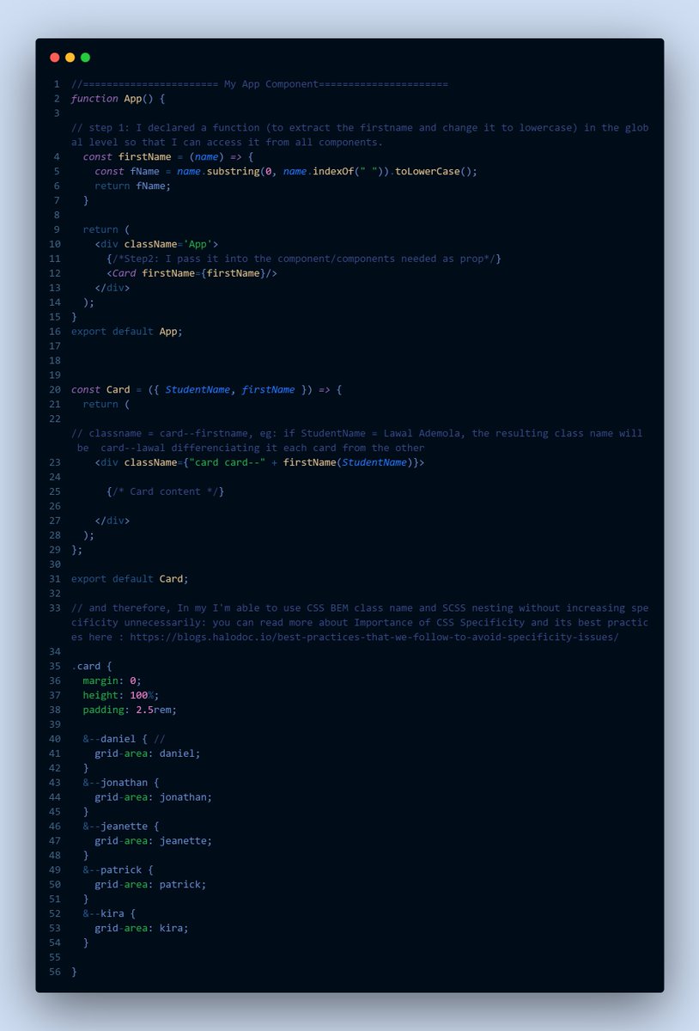
Task: Click 'grid-area: jeanette;' property
Action: click(153, 840)
